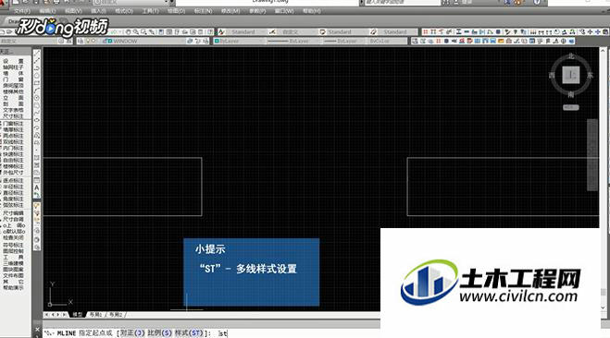Open the 绘图(D) menu

point(176,11)
